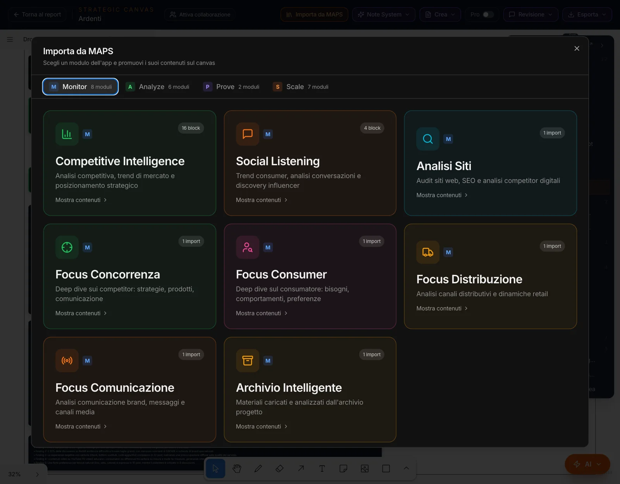The width and height of the screenshot is (620, 484).
Task: Show contents of Focus Distribuzione
Action: 442,308
